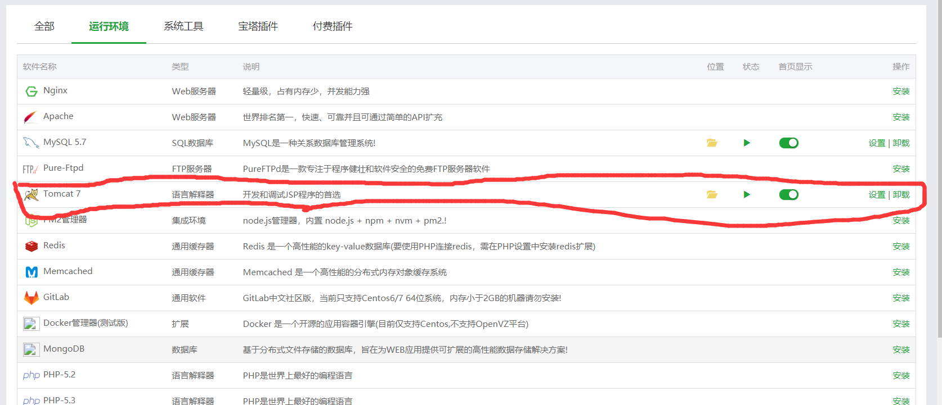Screen dimensions: 942x405
Task: Click the Apache software name
Action: [59, 116]
